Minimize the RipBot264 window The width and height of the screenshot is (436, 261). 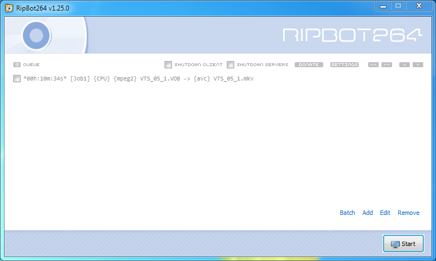tap(383, 6)
